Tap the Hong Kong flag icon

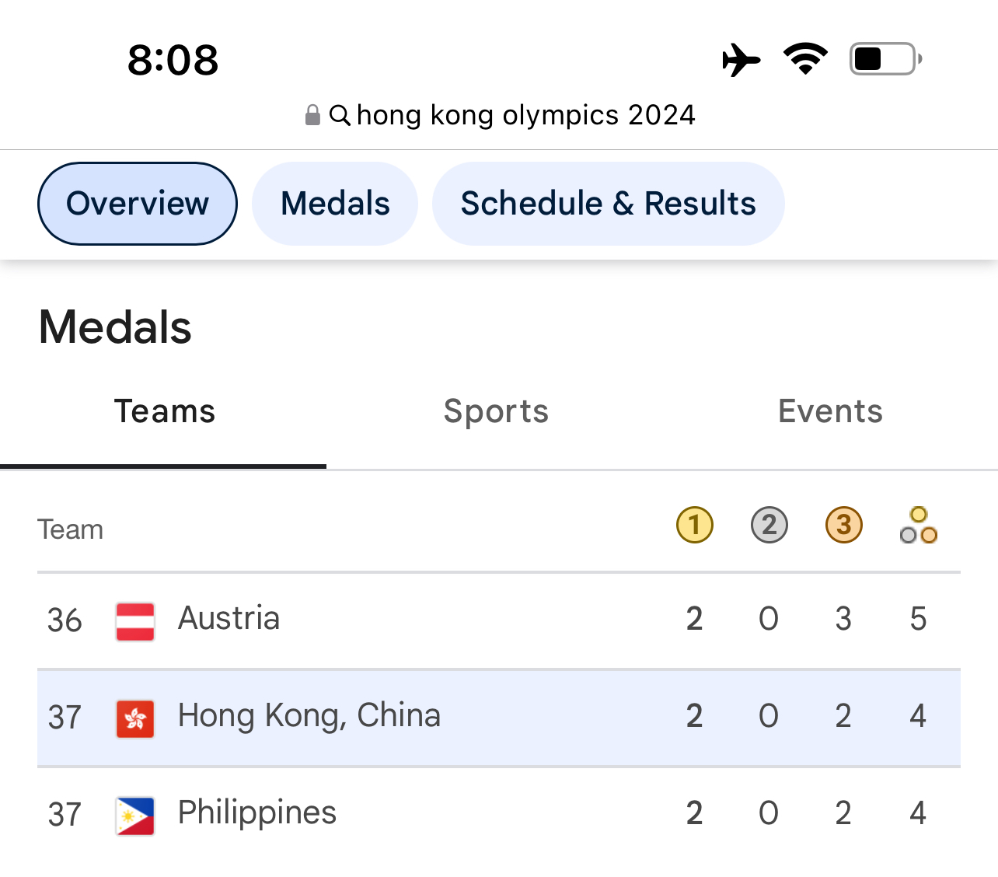pyautogui.click(x=135, y=718)
